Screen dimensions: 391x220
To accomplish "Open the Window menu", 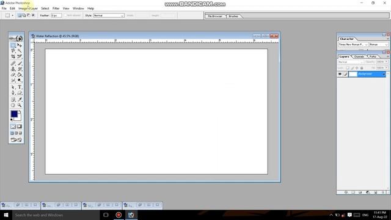I will (78, 9).
